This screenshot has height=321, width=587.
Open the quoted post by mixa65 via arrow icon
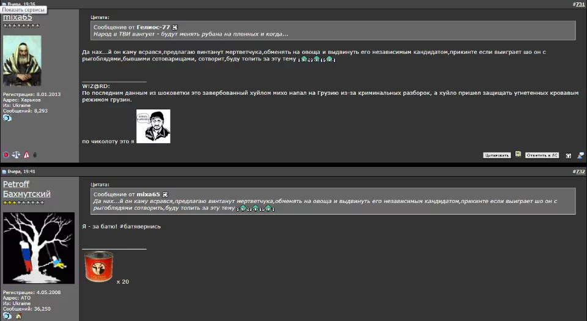[165, 194]
